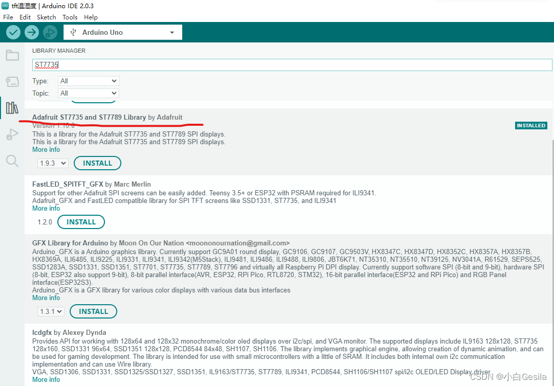Click the ST7735 library search field
This screenshot has height=386, width=554.
point(292,64)
